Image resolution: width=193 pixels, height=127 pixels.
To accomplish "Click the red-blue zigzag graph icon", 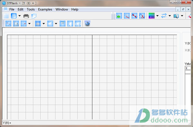I will pyautogui.click(x=134, y=16).
